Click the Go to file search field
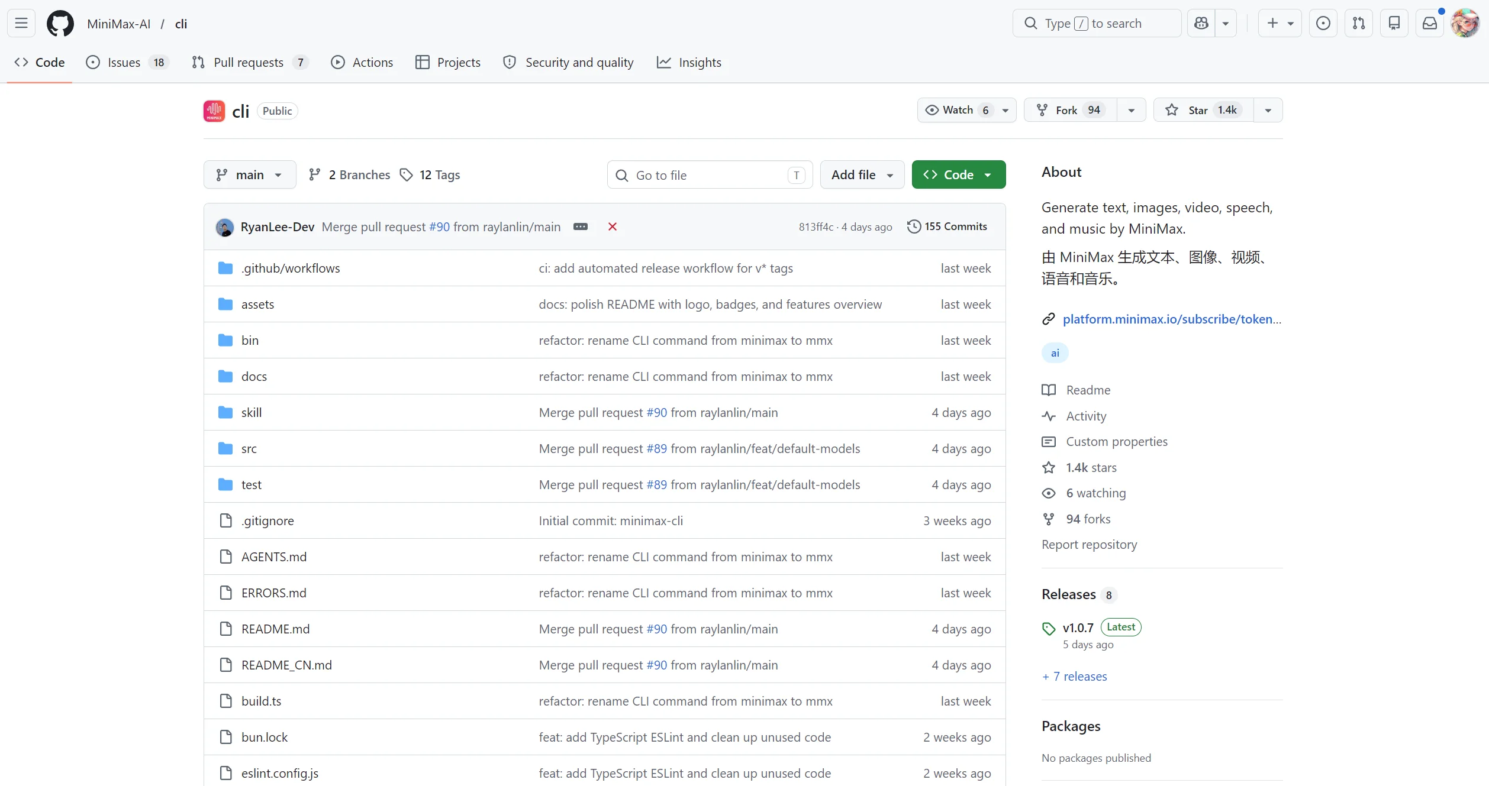This screenshot has height=786, width=1489. coord(709,175)
